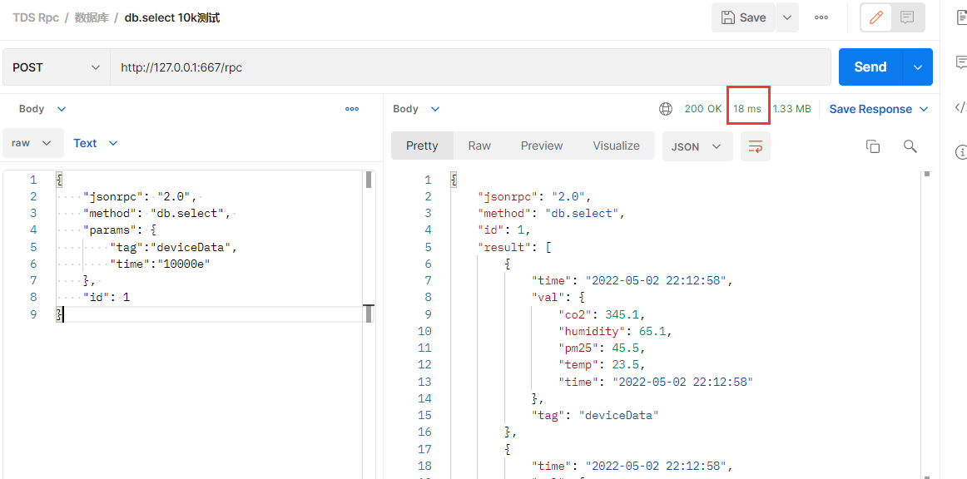Open the code snippet sidebar icon
This screenshot has height=479, width=967.
[x=961, y=107]
